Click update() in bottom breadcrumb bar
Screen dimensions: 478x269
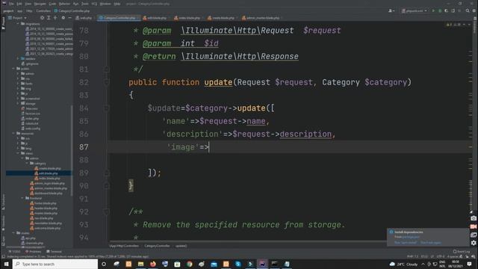[181, 246]
